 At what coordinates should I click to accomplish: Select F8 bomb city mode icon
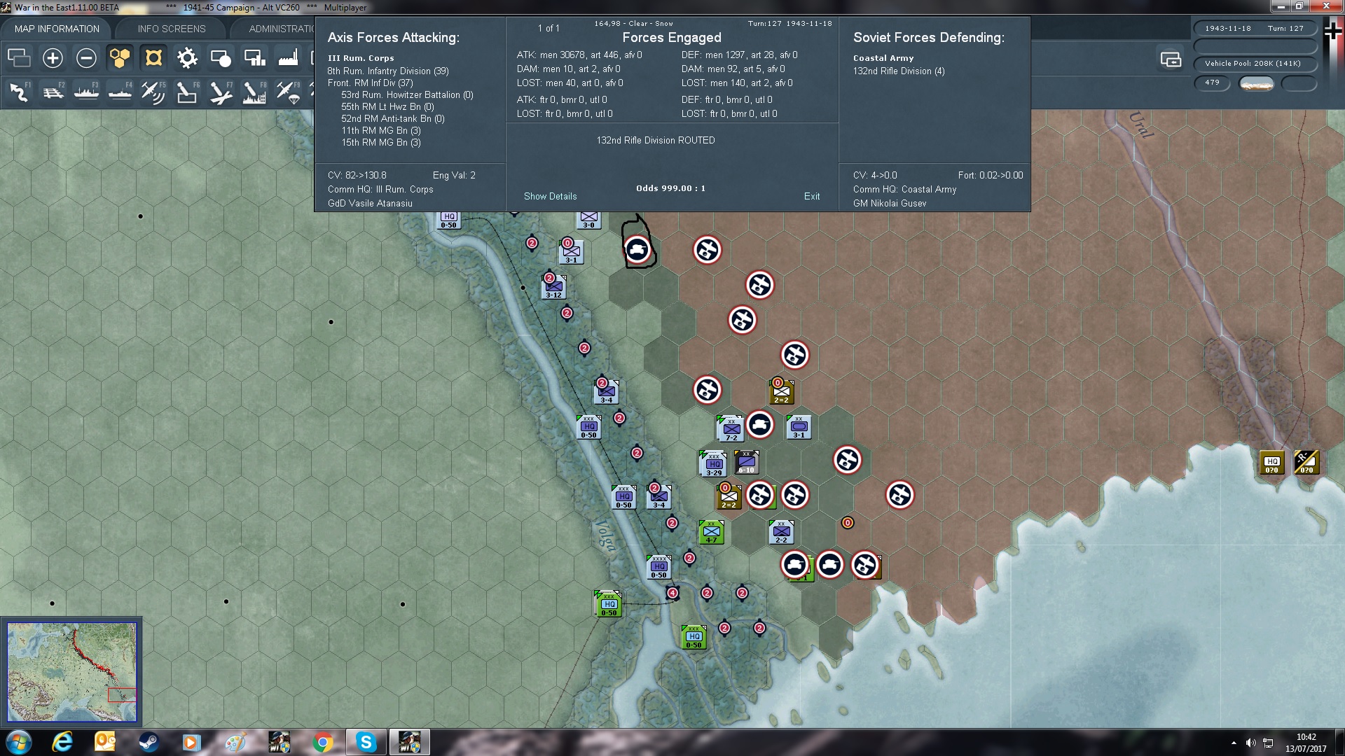coord(254,92)
